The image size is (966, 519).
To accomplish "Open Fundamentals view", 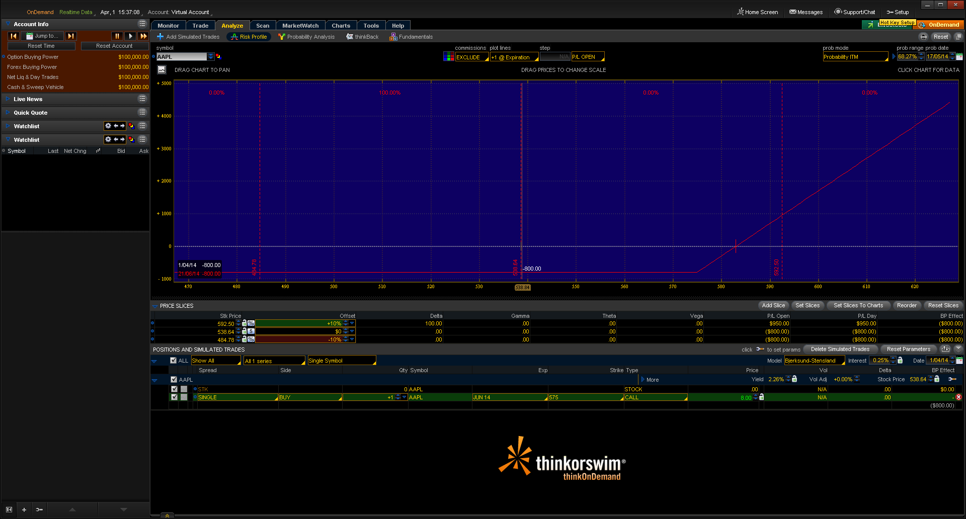I will point(411,37).
